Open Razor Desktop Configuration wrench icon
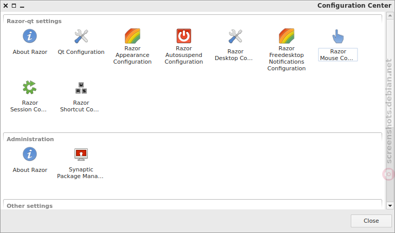 point(235,36)
